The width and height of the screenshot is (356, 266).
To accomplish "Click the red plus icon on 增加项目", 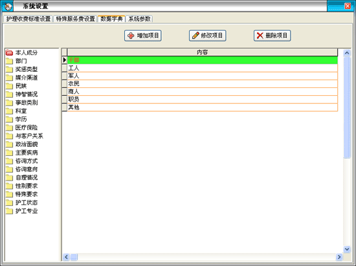I will [131, 36].
